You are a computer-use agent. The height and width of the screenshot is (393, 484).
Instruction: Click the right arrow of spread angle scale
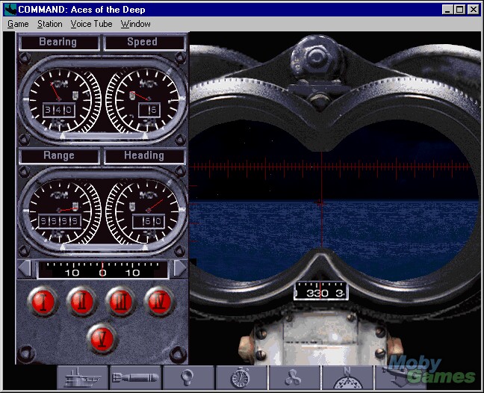pos(180,268)
